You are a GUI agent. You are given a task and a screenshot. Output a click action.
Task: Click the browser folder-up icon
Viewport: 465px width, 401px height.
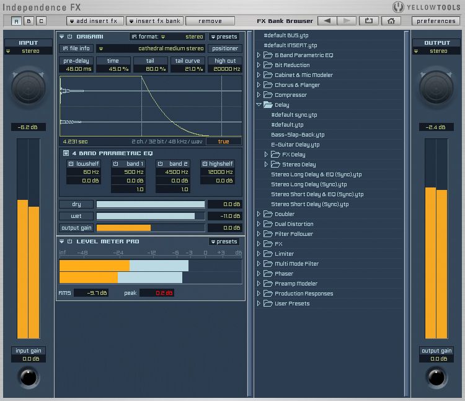(x=369, y=20)
